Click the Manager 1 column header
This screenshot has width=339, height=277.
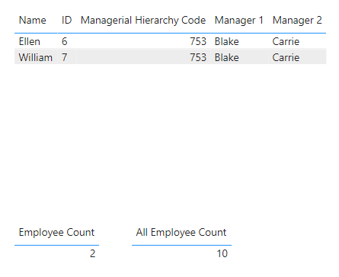click(239, 21)
